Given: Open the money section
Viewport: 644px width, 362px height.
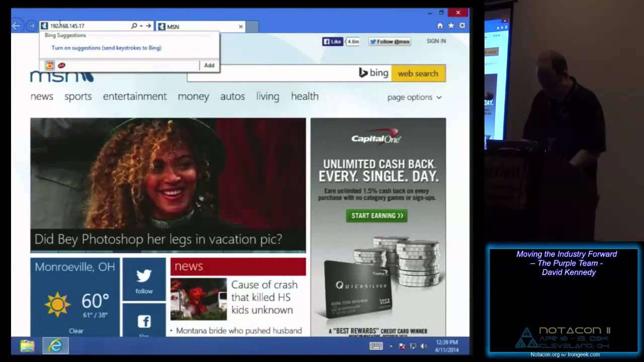Looking at the screenshot, I should [x=193, y=97].
